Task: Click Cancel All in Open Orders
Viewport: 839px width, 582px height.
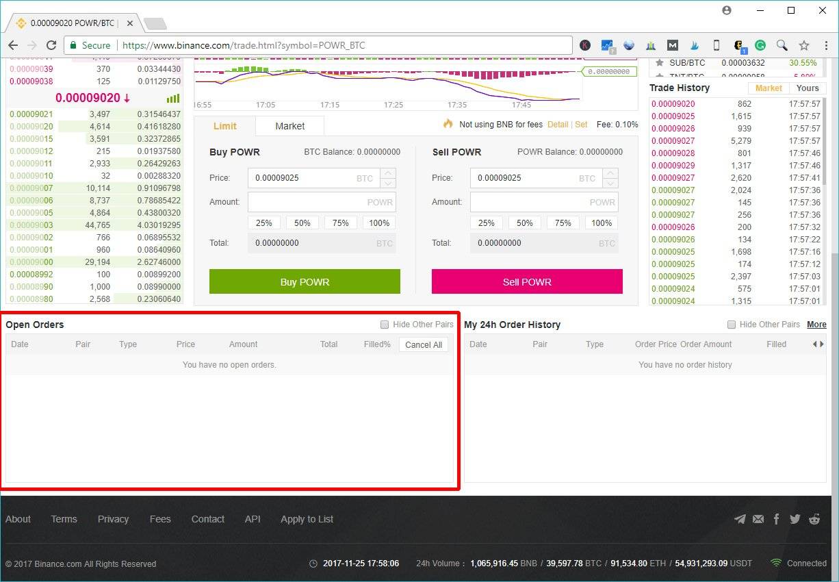Action: (424, 344)
